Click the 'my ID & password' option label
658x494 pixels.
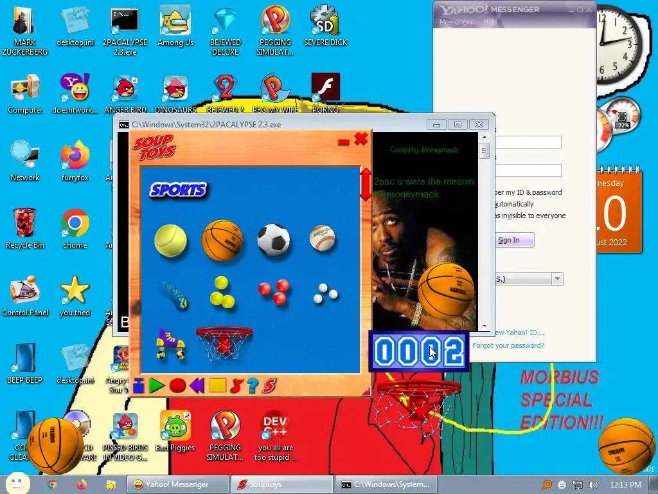tap(529, 192)
